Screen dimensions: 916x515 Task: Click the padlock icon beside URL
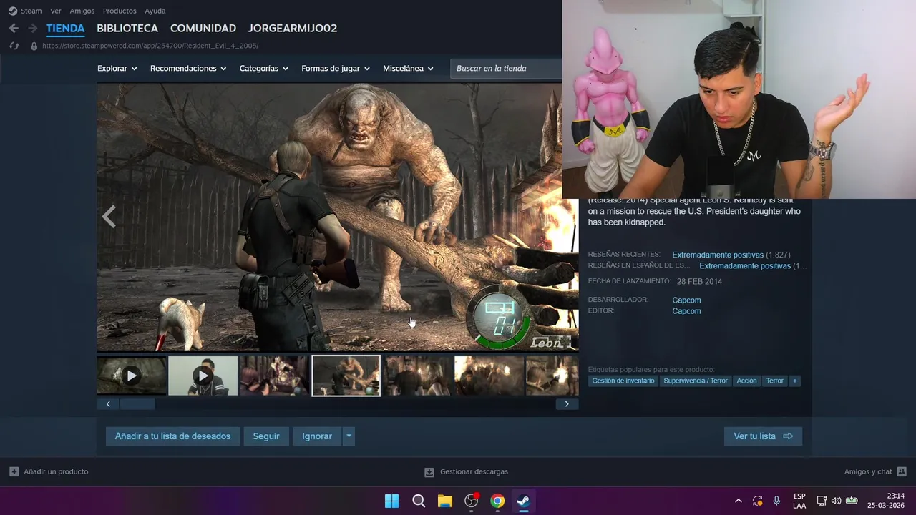click(34, 46)
